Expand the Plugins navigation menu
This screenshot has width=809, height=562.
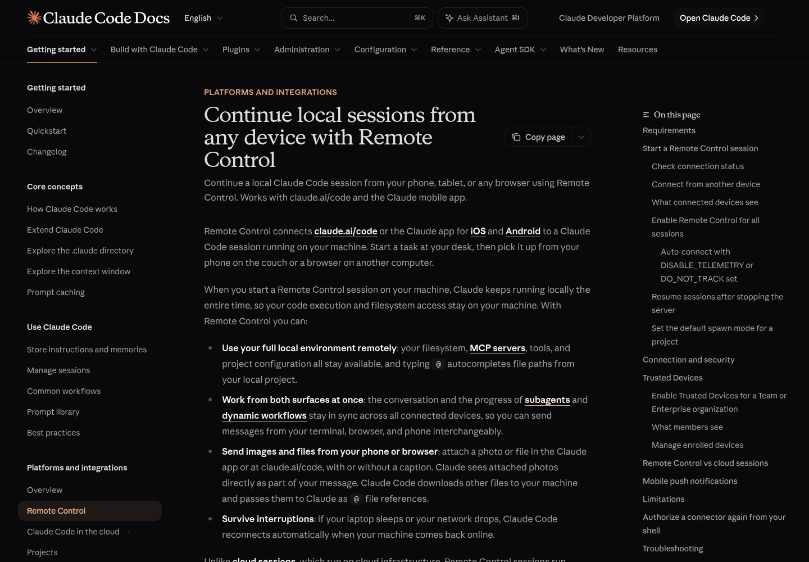242,49
